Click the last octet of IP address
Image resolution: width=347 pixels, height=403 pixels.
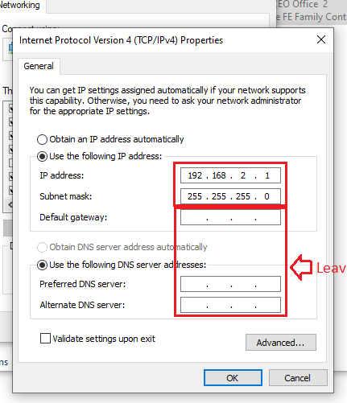[x=267, y=175]
